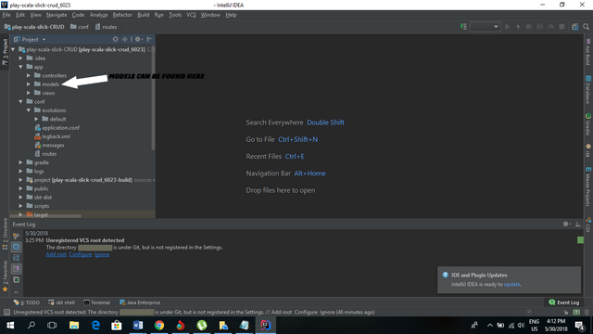Viewport: 593px width, 334px height.
Task: Expand the default folder
Action: (x=37, y=119)
